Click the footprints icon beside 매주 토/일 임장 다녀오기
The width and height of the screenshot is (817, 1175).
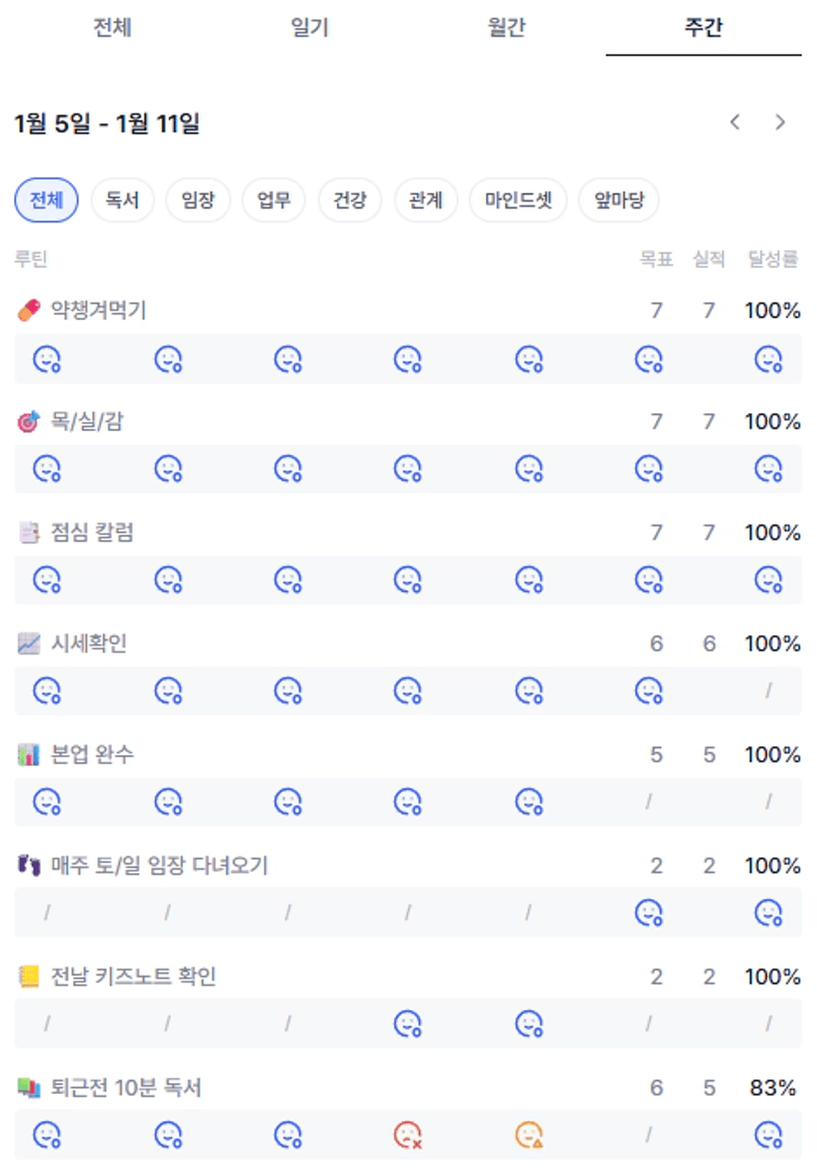point(29,867)
